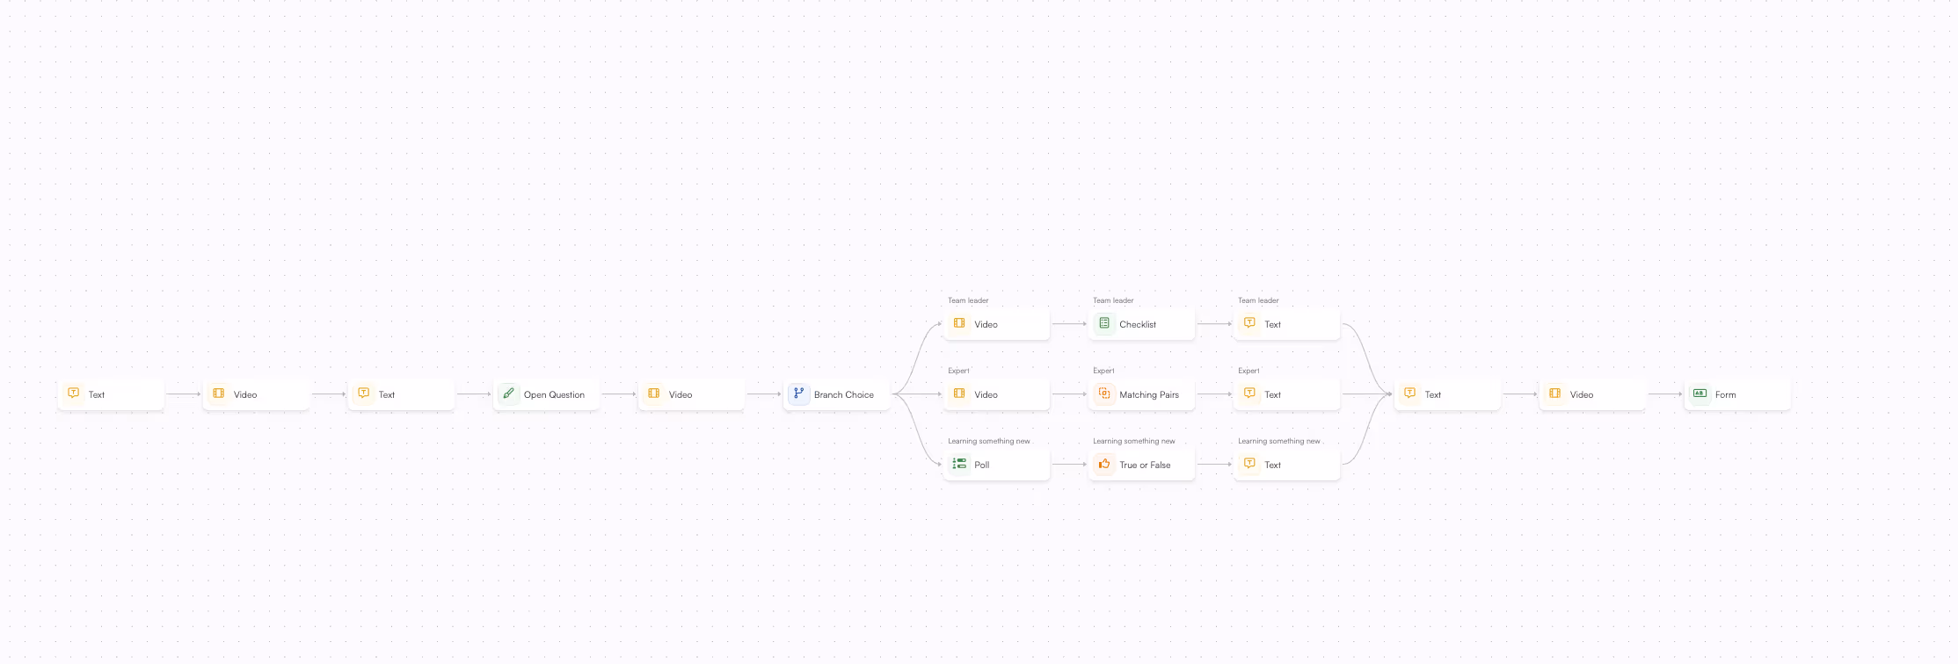Select the 'True or False' node label
1958x664 pixels.
pos(1145,466)
